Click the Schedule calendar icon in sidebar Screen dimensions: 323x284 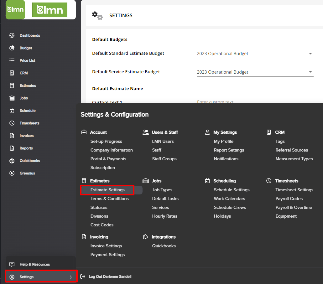12,111
